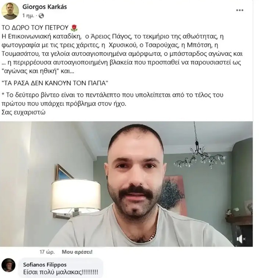
Task: Click the quote 'ΤΑ ΡΑΣΑ ΔΕΝ ΚΑΝΟΥΝ ΤΟΝ ΠΑΠΑ'
Action: [55, 83]
